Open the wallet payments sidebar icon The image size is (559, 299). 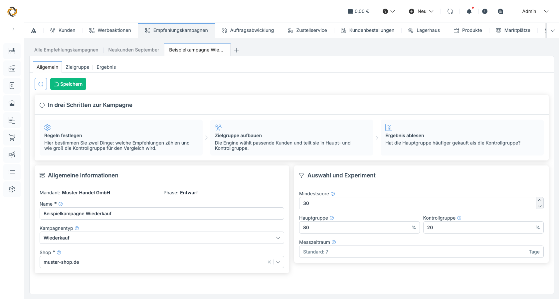coord(12,68)
